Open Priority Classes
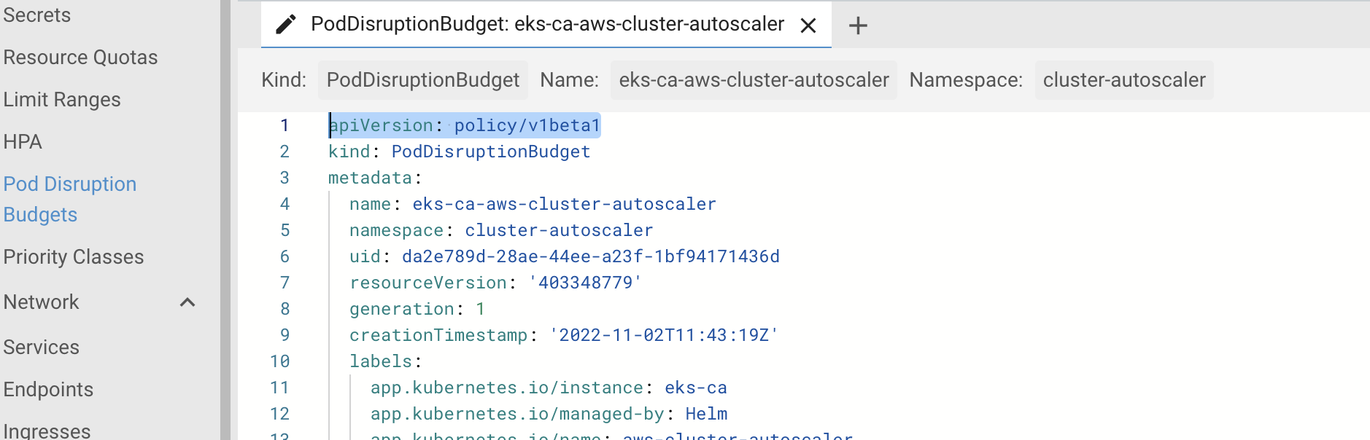Image resolution: width=1370 pixels, height=440 pixels. [73, 256]
